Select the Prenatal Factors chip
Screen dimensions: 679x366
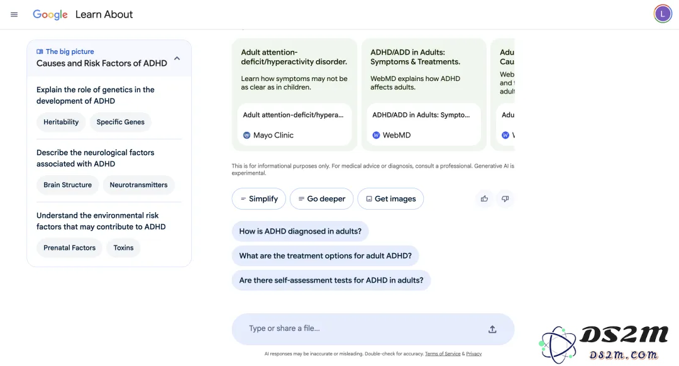tap(69, 248)
